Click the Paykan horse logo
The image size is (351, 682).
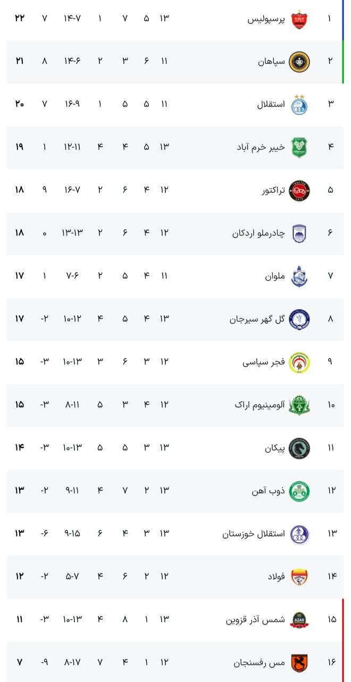[x=299, y=448]
